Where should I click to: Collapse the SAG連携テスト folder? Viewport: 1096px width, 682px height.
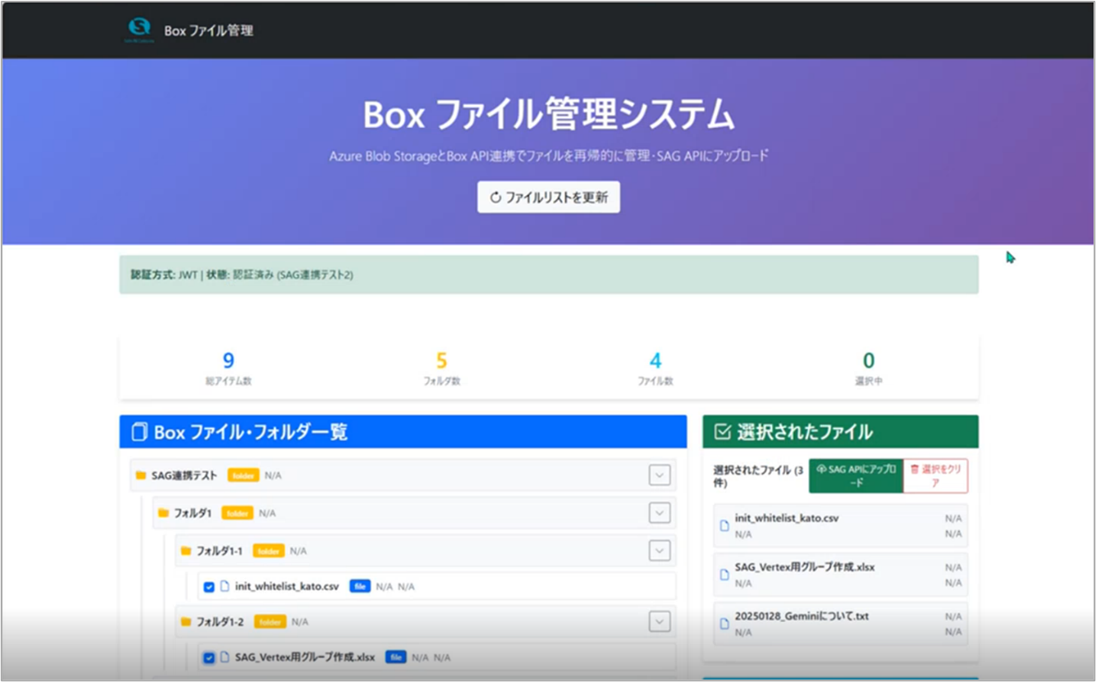coord(658,474)
